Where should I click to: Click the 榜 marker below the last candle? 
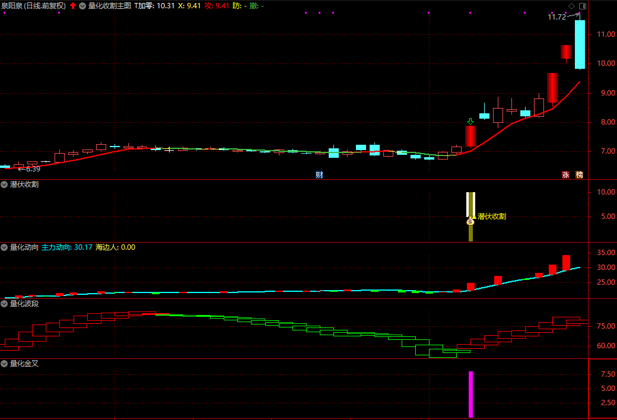579,175
